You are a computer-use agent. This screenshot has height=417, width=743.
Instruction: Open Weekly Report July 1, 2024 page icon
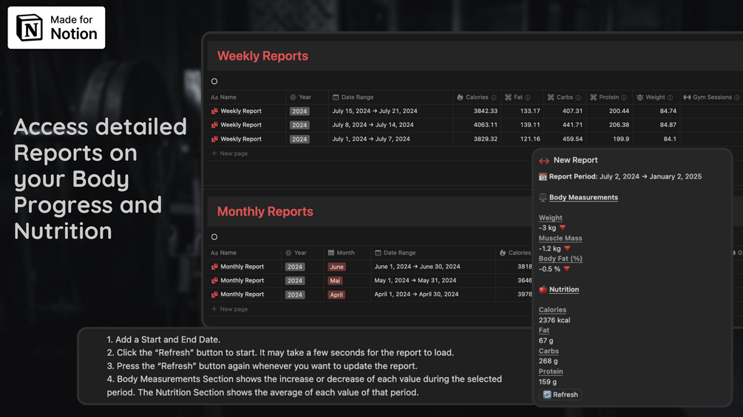click(x=214, y=139)
